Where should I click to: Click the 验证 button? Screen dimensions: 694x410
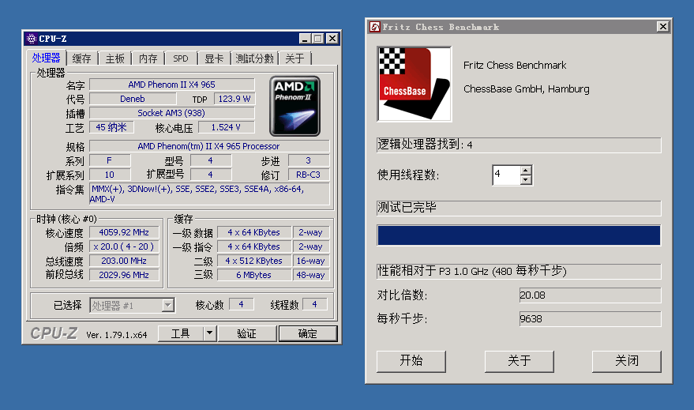(x=247, y=333)
